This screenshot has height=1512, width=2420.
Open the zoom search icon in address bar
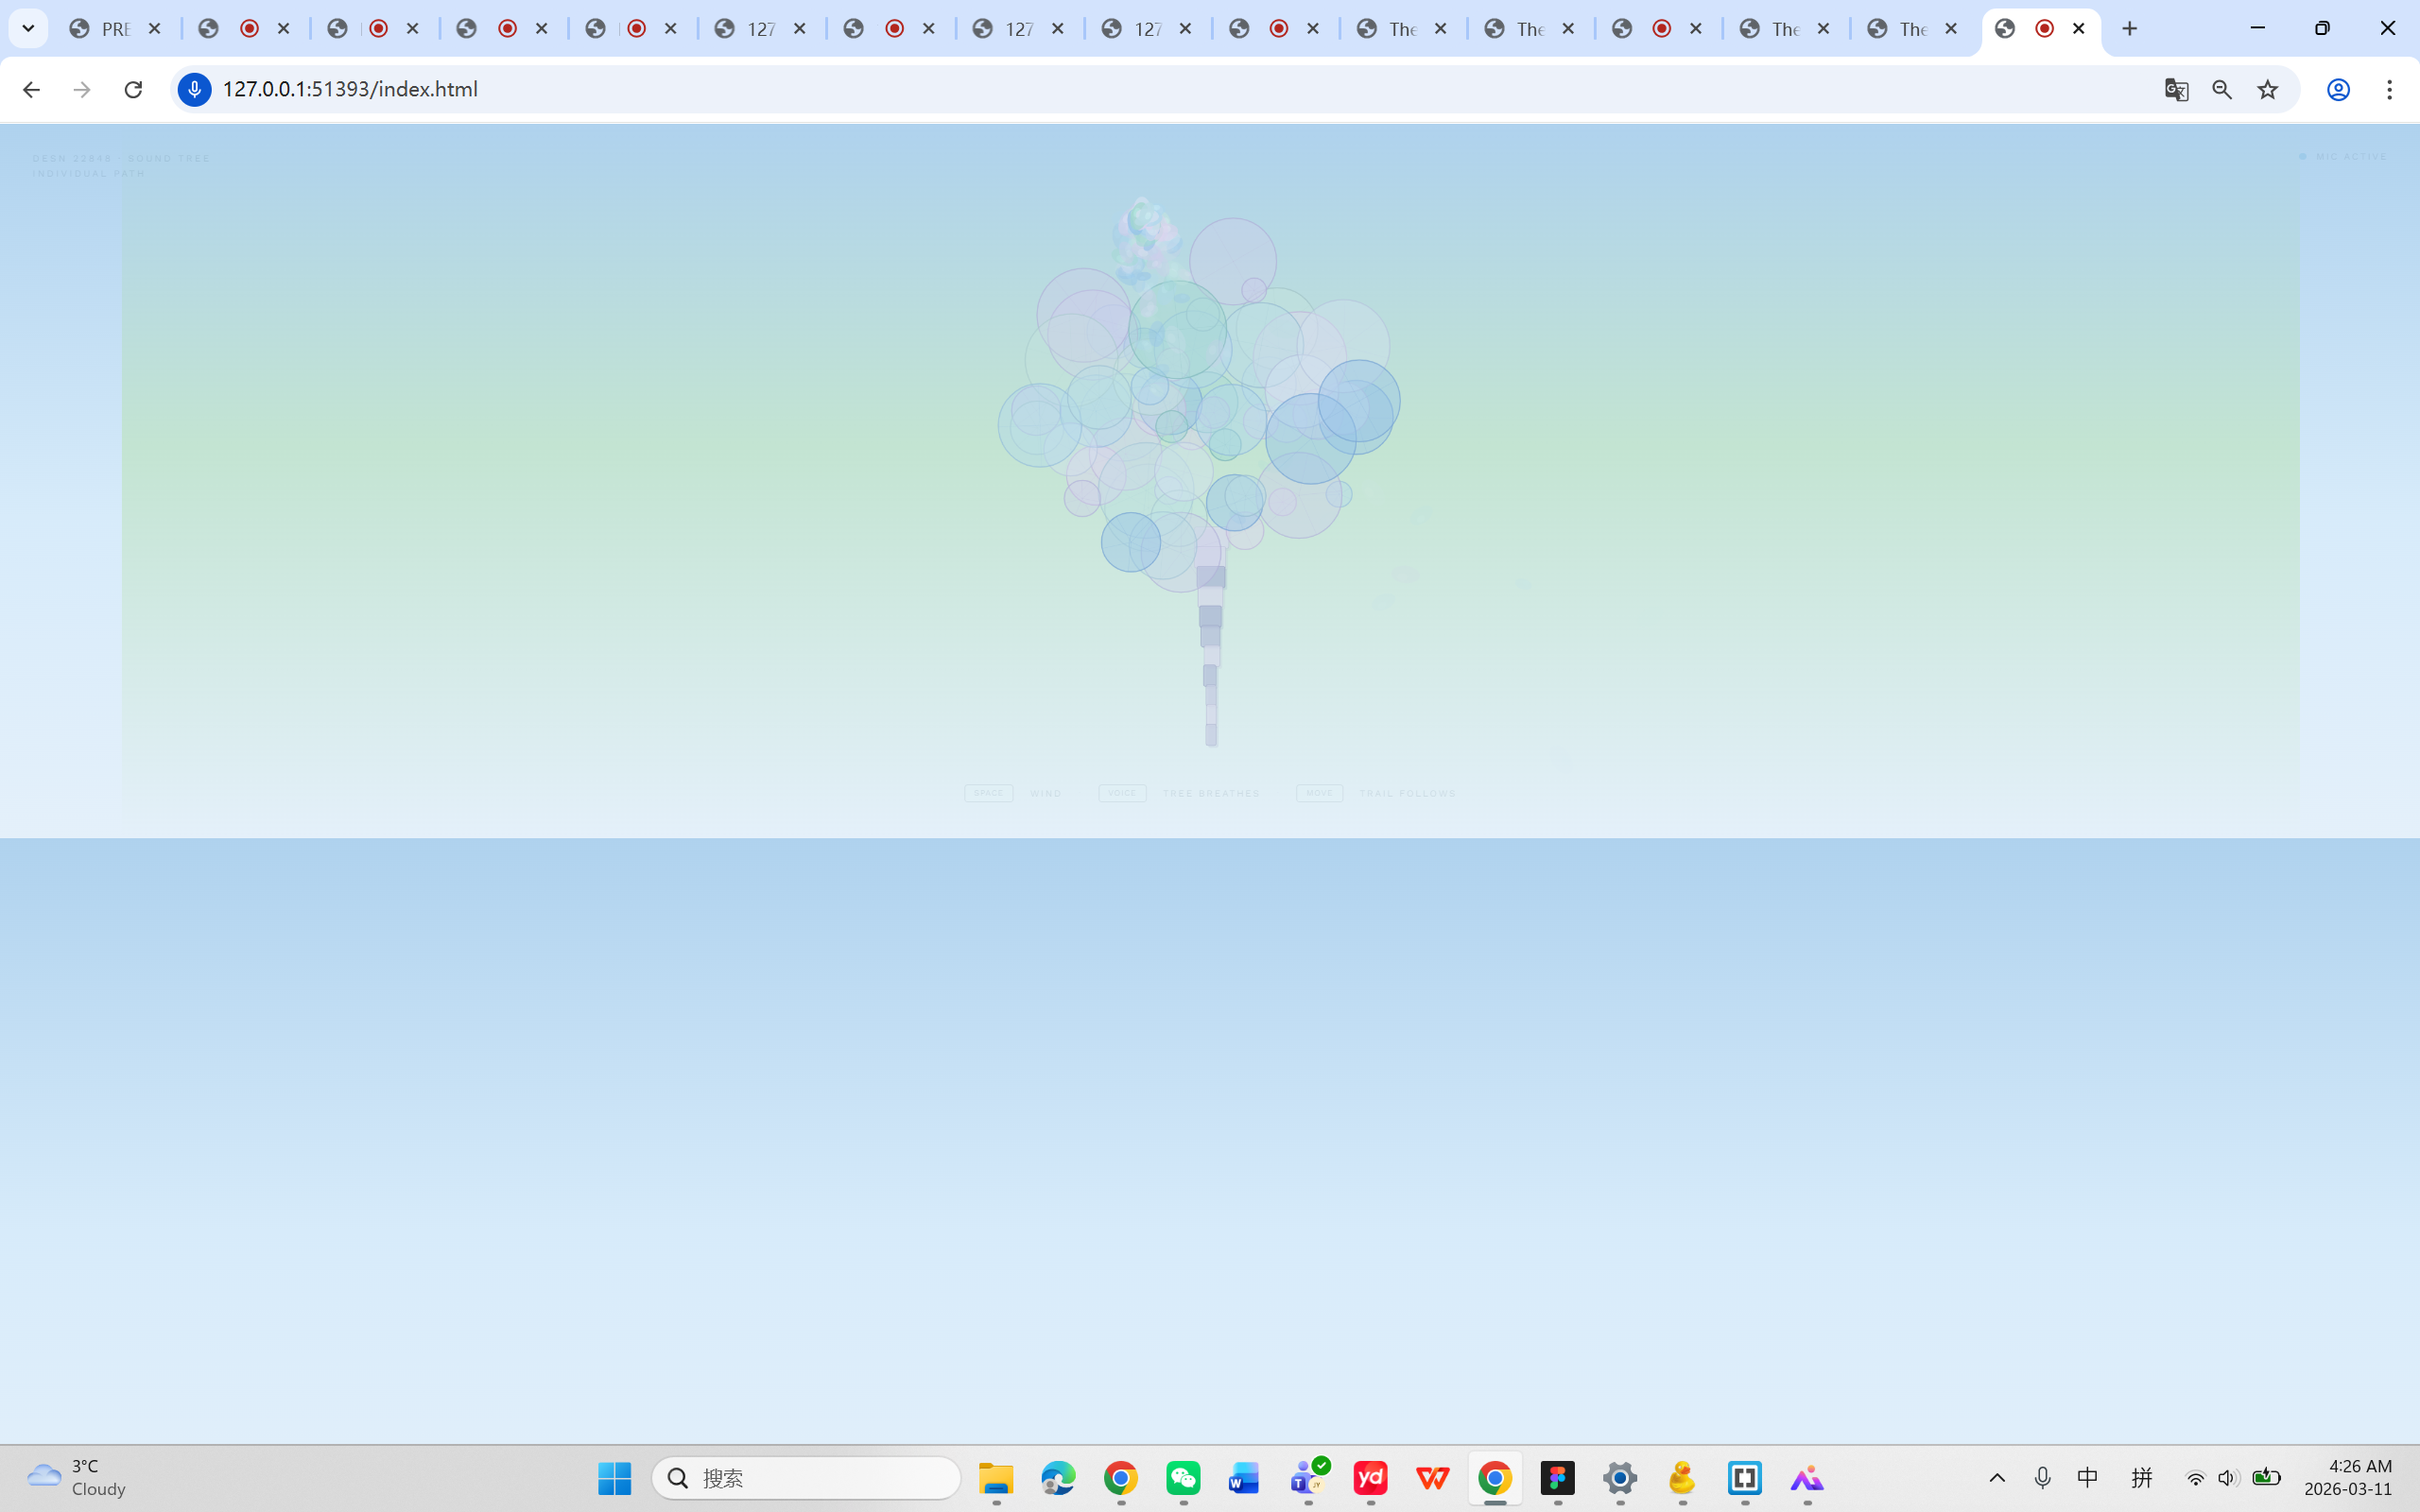pos(2222,89)
